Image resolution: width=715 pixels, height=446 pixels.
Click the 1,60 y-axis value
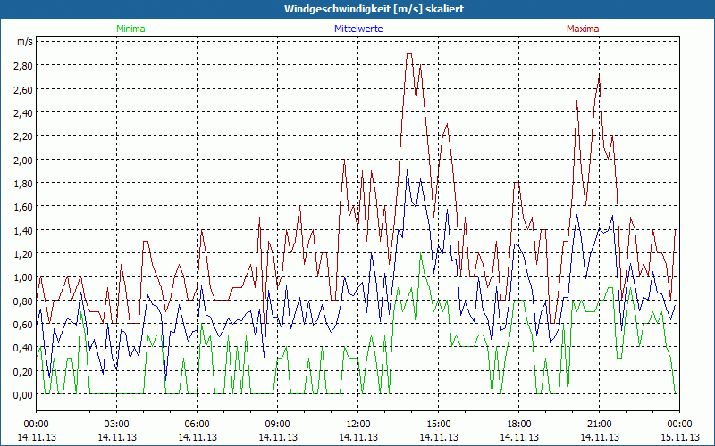click(x=23, y=207)
